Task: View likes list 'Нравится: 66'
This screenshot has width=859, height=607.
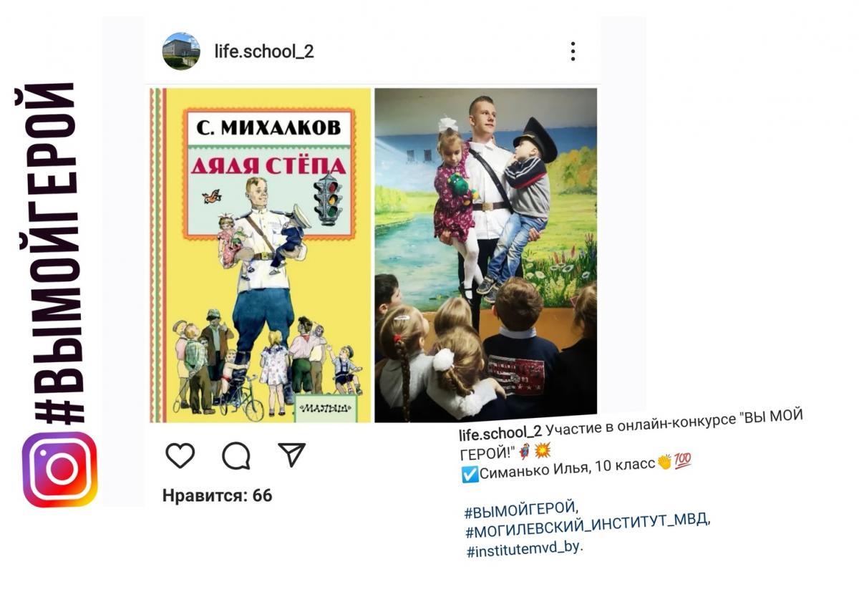Action: click(217, 495)
